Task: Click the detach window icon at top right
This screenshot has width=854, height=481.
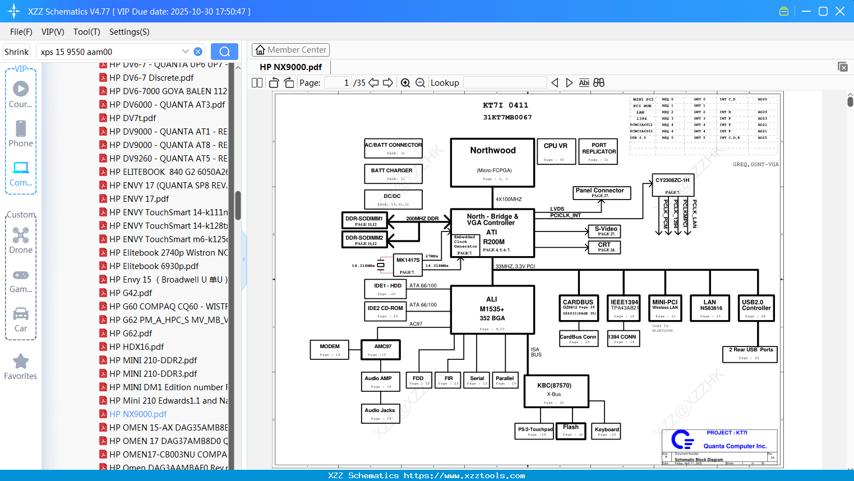Action: (x=843, y=67)
